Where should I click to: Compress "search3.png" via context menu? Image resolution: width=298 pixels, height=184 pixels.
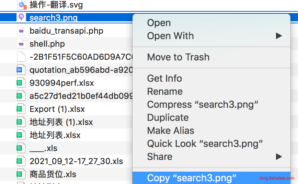[x=203, y=104]
